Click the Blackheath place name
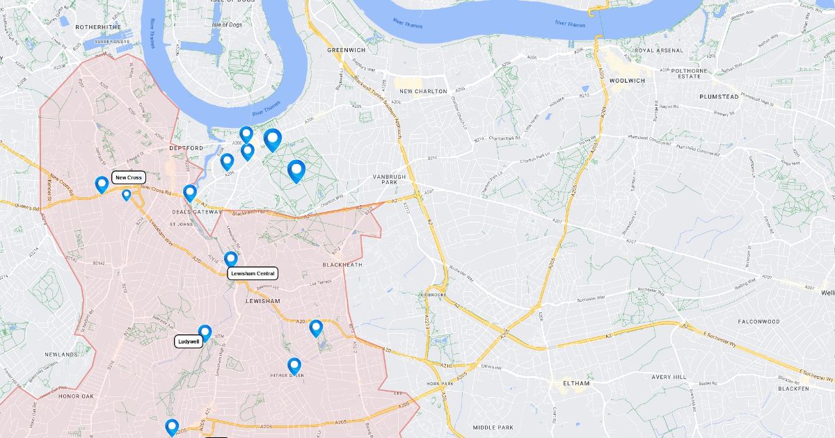835x438 pixels. pyautogui.click(x=342, y=265)
